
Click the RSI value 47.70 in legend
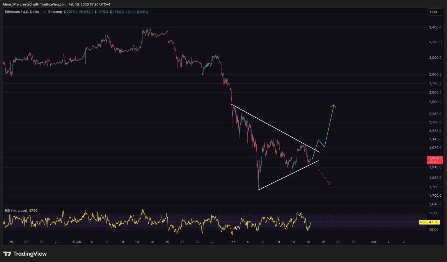pos(33,211)
